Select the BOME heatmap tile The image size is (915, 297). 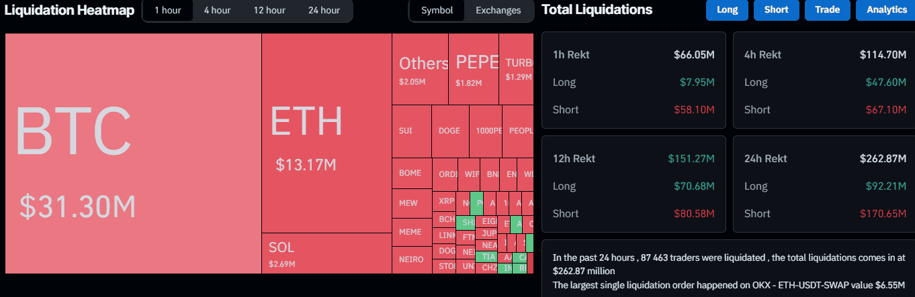(x=411, y=173)
